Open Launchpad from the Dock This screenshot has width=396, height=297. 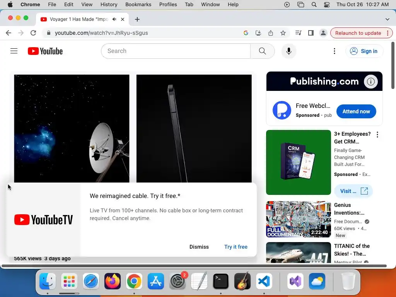(69, 281)
